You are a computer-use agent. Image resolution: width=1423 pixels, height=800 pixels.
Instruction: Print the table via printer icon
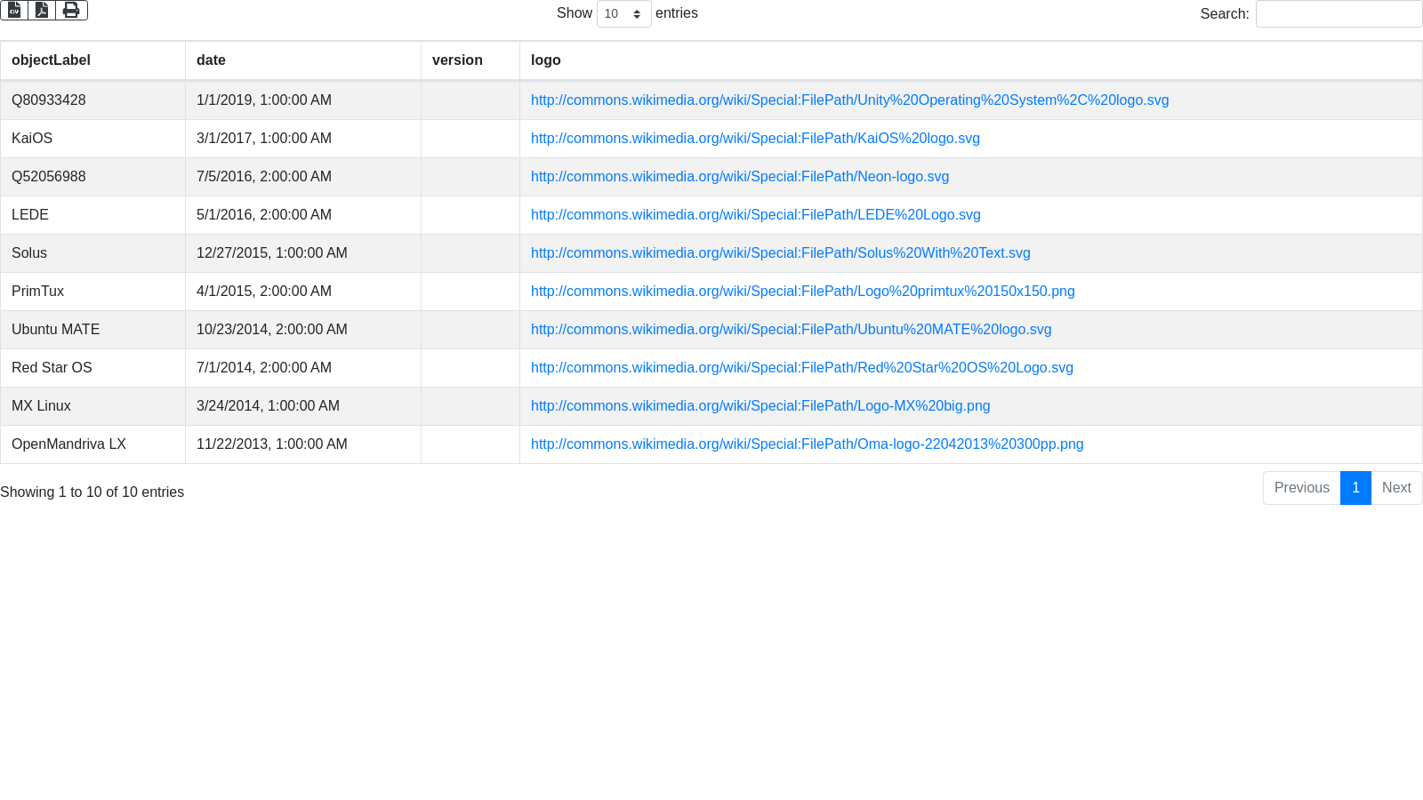point(71,11)
